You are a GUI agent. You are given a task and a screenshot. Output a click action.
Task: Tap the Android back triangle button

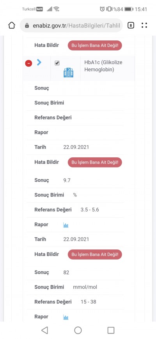pyautogui.click(x=44, y=330)
